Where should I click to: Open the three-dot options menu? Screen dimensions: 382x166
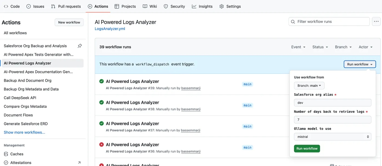[x=376, y=22]
